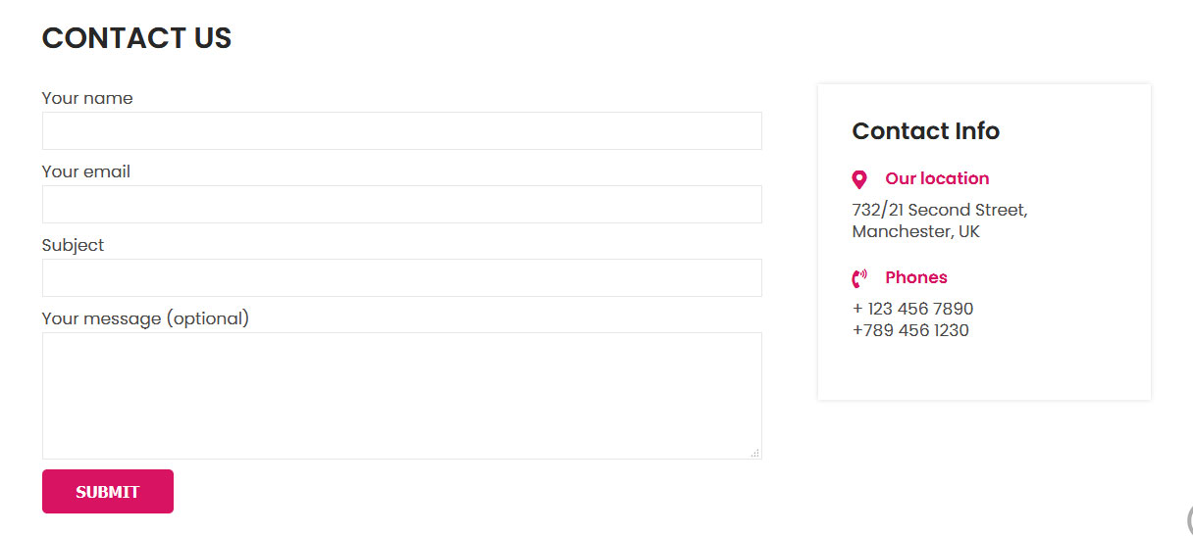
Task: Click the Contact Info heading
Action: [x=925, y=131]
